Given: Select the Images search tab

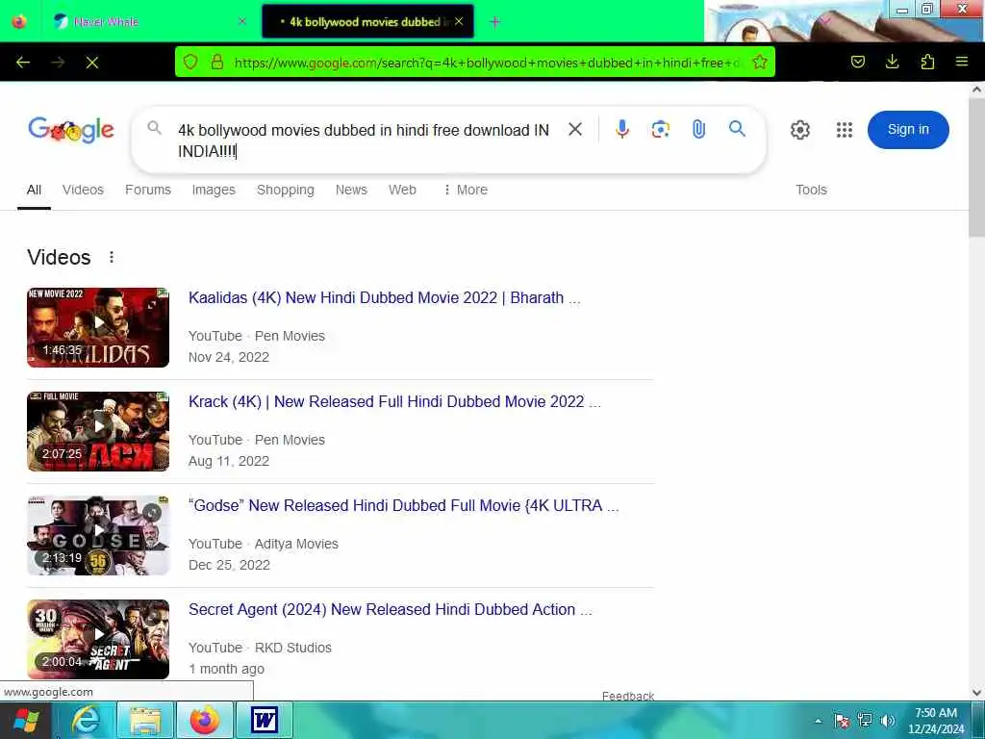Looking at the screenshot, I should click(214, 190).
